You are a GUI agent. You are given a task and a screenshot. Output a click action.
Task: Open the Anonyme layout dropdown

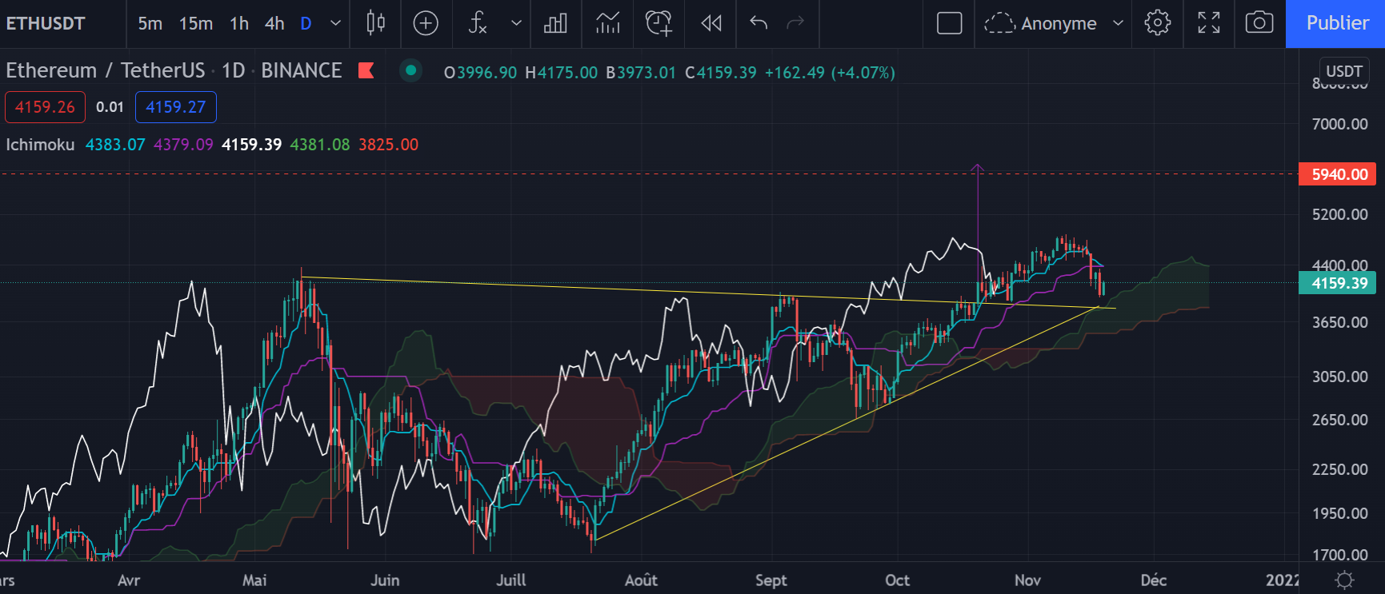1118,23
